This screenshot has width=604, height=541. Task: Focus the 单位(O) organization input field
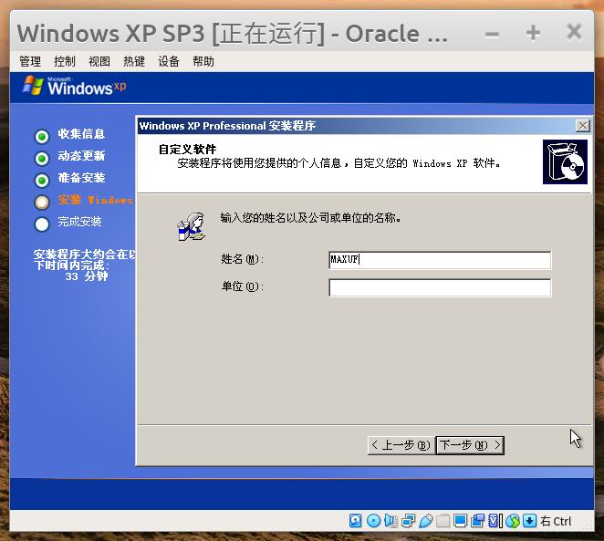(440, 287)
